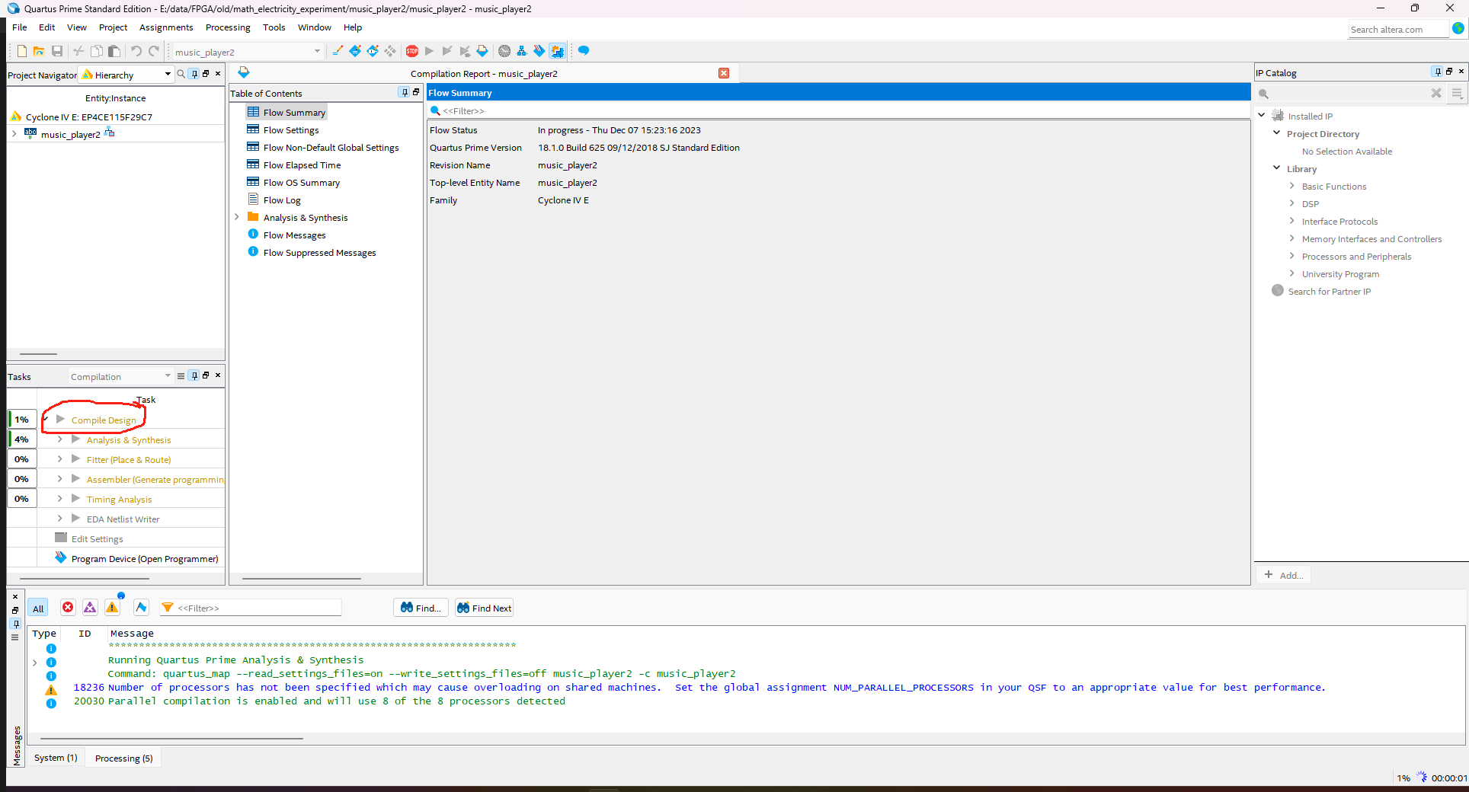Collapse the Library node in IP Catalog
Viewport: 1469px width, 792px height.
point(1277,168)
